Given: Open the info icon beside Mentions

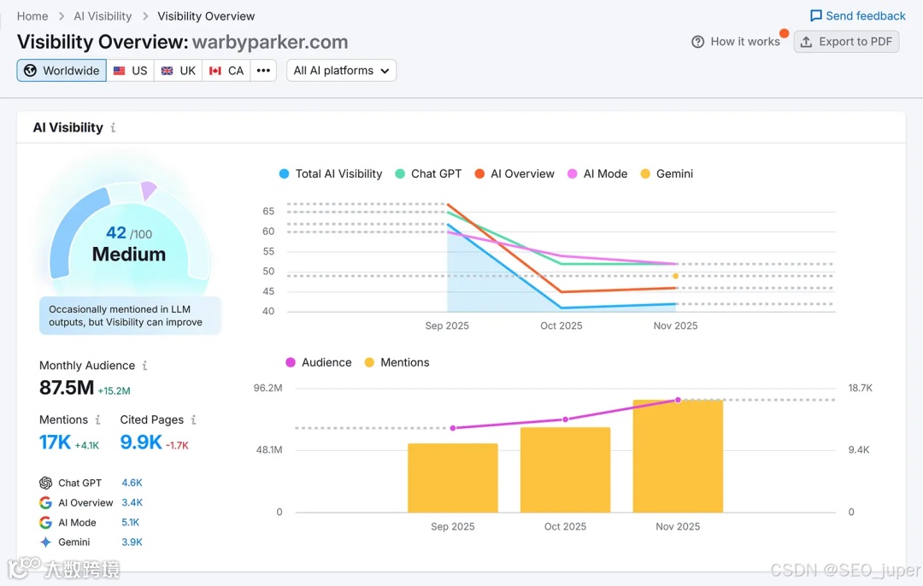Looking at the screenshot, I should 97,419.
